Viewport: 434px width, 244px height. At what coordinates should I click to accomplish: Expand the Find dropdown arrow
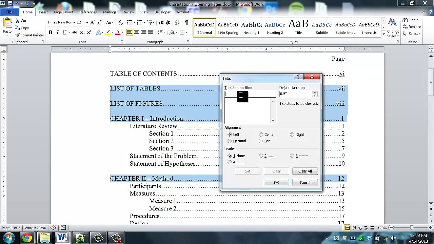click(417, 20)
